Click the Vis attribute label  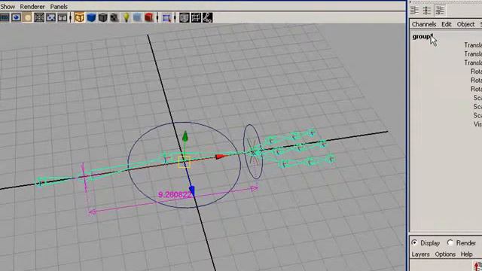coord(477,124)
